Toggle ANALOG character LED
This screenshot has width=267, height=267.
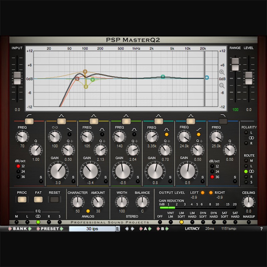pyautogui.click(x=88, y=211)
